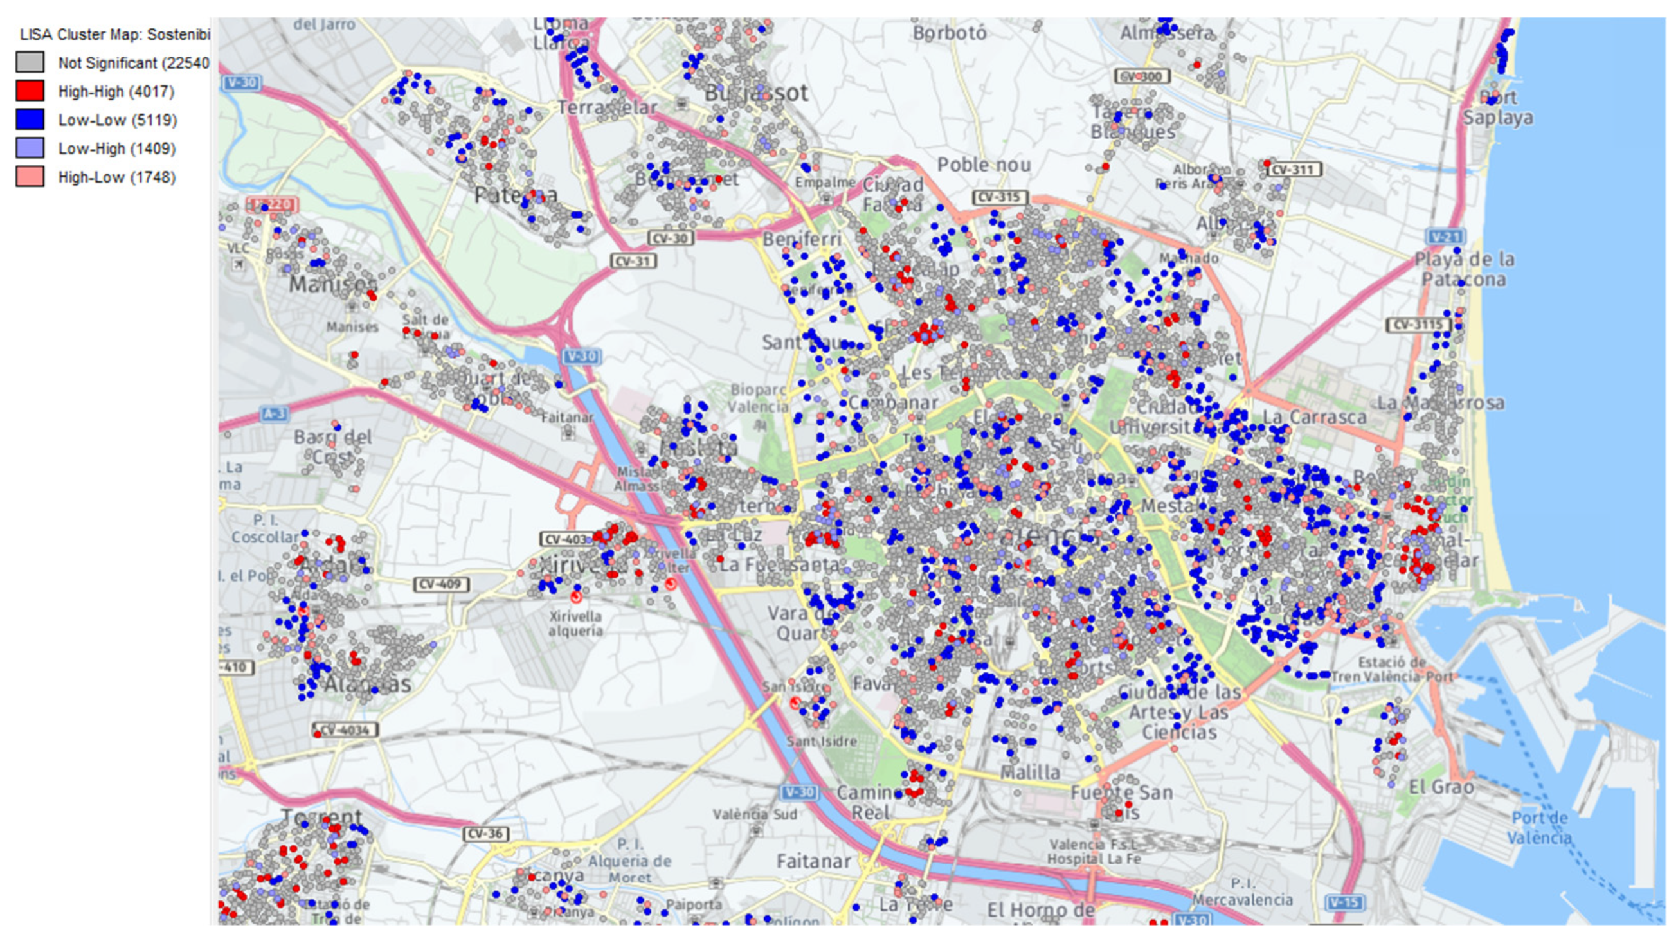
Task: Click the red High-High legend swatch
Action: tap(30, 91)
